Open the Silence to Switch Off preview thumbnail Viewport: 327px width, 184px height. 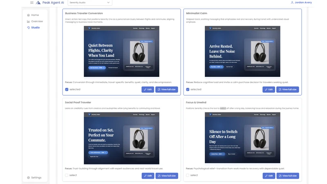pos(242,138)
